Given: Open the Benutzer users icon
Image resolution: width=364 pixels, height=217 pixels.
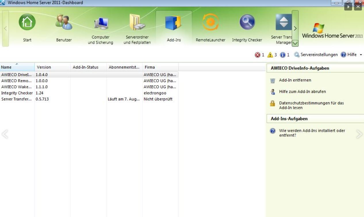Looking at the screenshot, I should point(64,22).
